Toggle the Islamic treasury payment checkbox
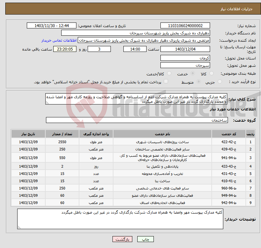261x248 pixels. tap(166, 81)
